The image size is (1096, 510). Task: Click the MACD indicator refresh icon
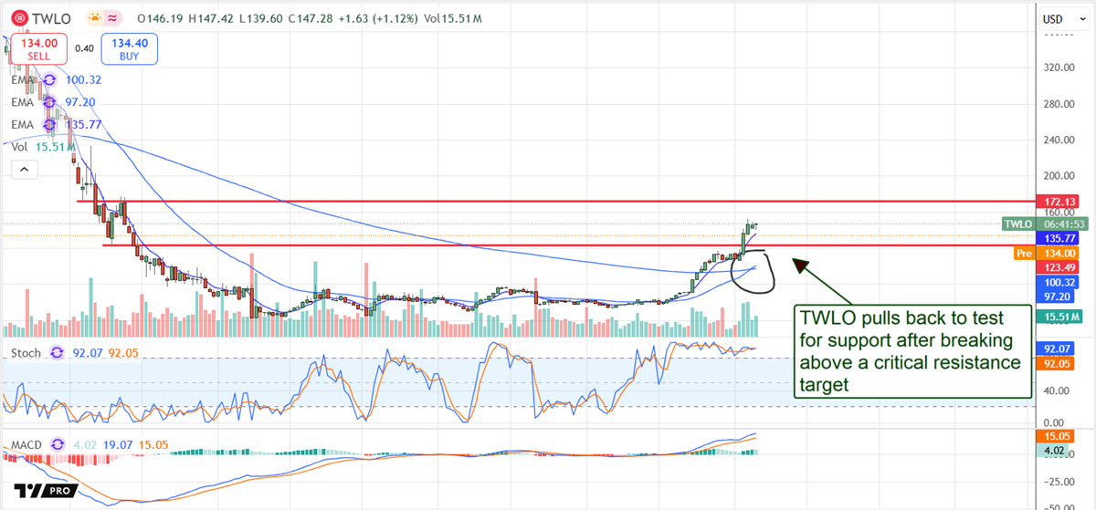tap(60, 445)
